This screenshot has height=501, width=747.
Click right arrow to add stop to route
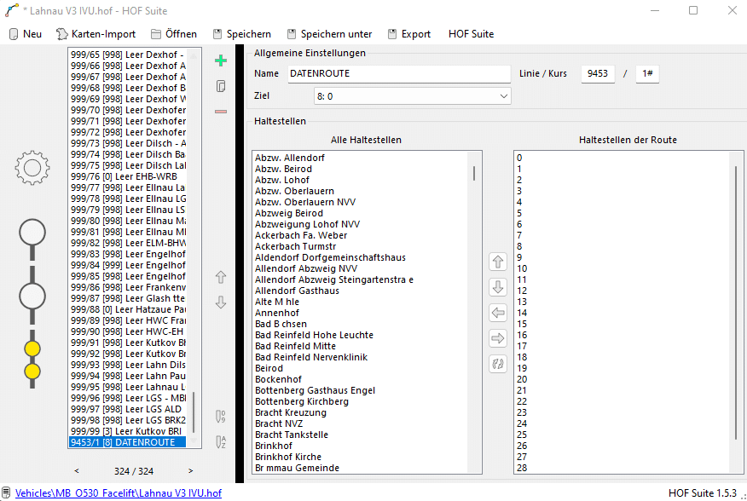(498, 338)
